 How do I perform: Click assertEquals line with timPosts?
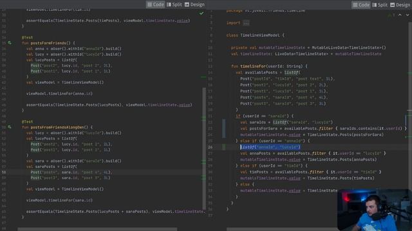click(108, 21)
